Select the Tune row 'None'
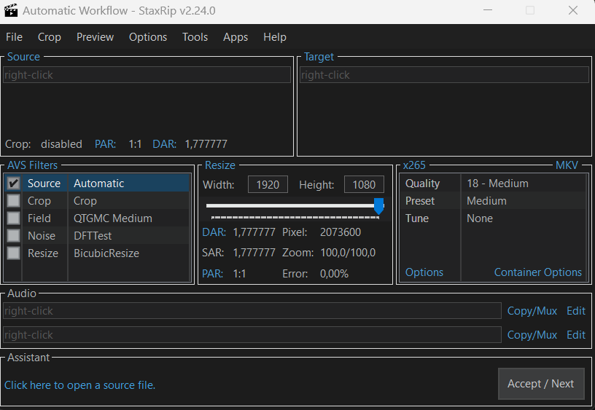The width and height of the screenshot is (595, 410). point(493,218)
